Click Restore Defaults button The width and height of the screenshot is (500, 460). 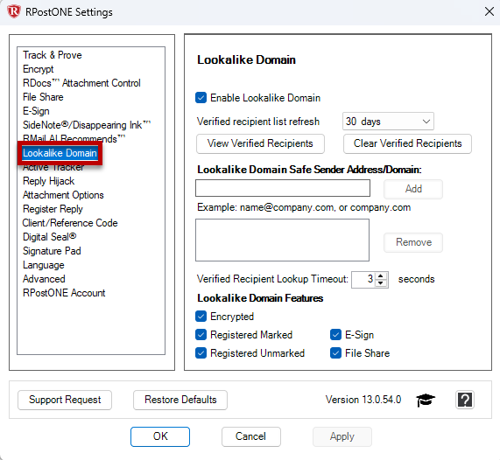click(180, 400)
